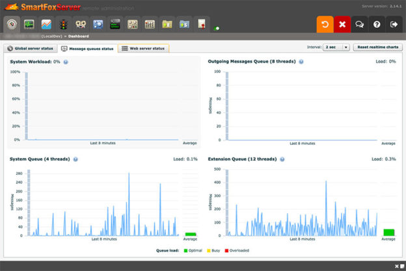Click the red halt server button
This screenshot has width=406, height=271.
coord(342,24)
